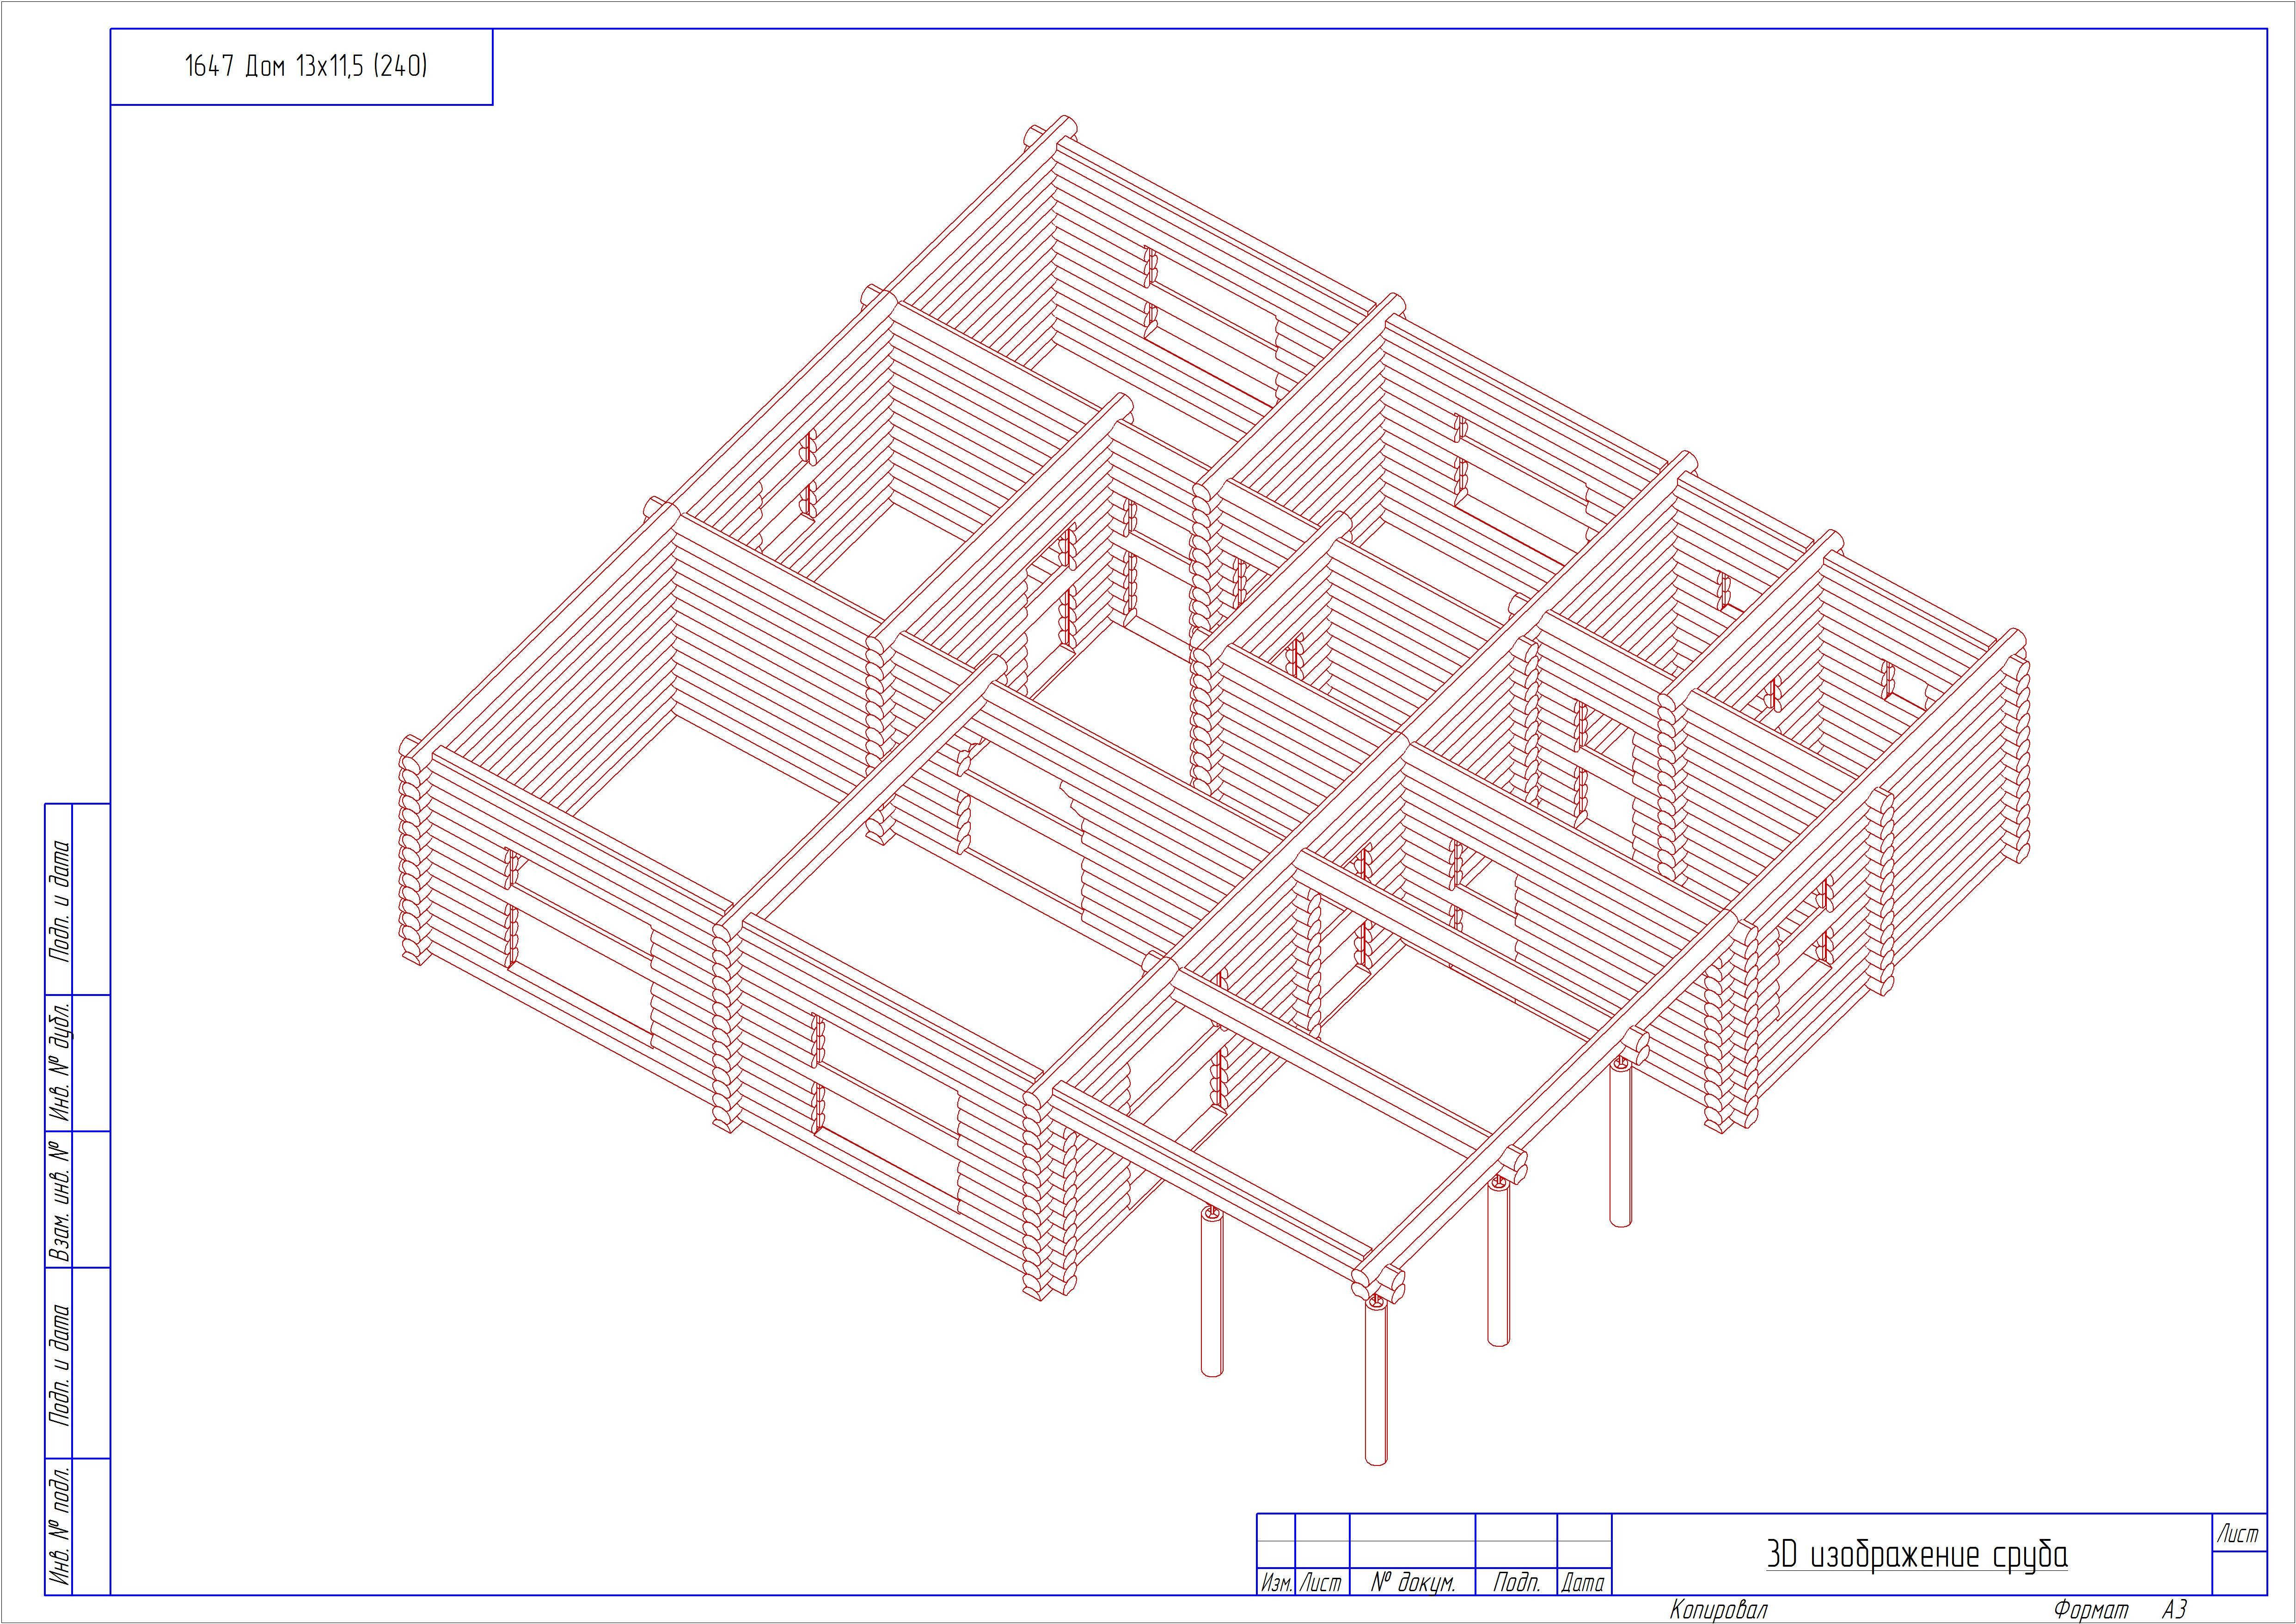Select the '3D изображение сруба' sheet title text
Screen dimensions: 2296x1624
[x=1916, y=1555]
